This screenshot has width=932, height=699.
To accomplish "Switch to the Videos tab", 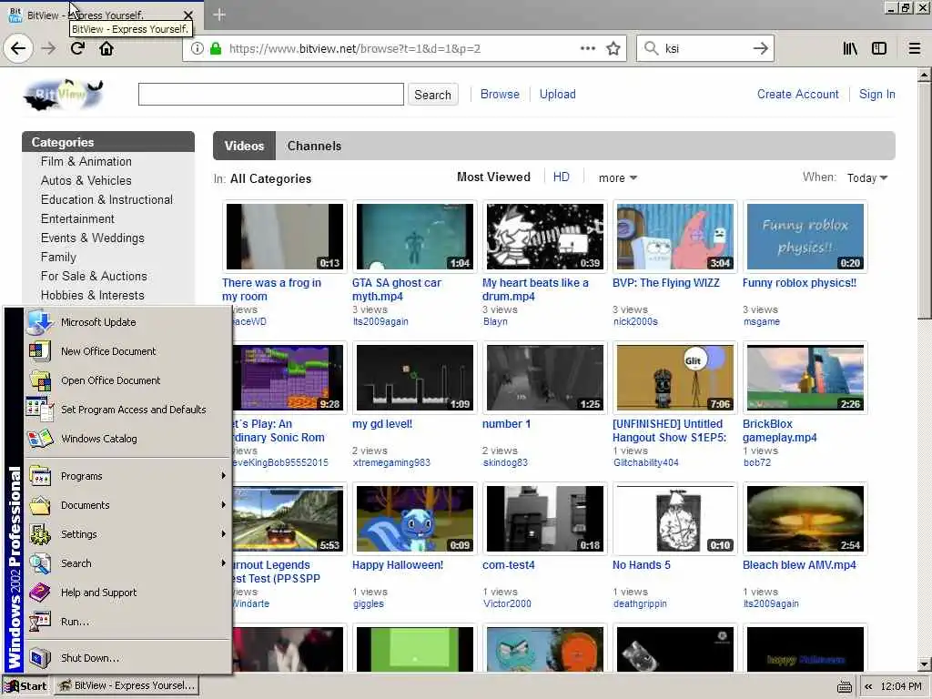I will [x=244, y=146].
